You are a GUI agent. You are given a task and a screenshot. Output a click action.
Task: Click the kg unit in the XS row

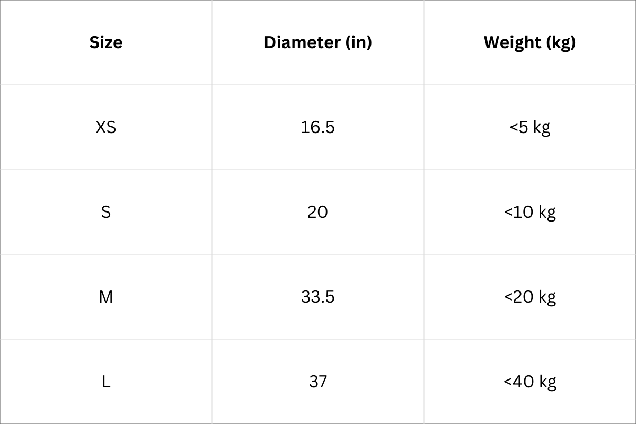542,128
